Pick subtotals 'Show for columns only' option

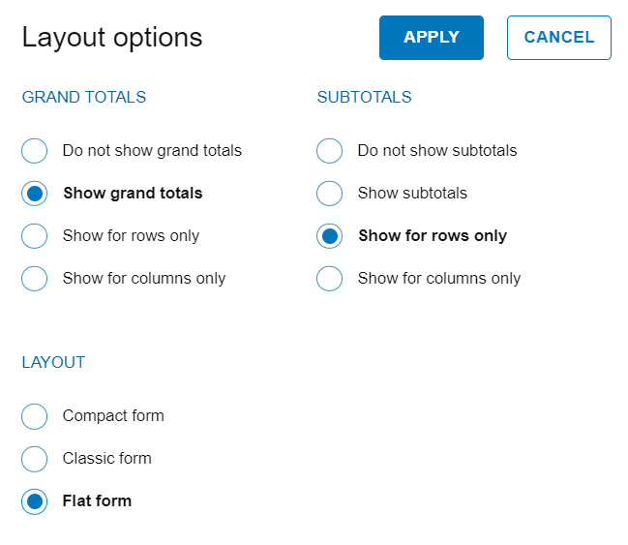pos(329,279)
